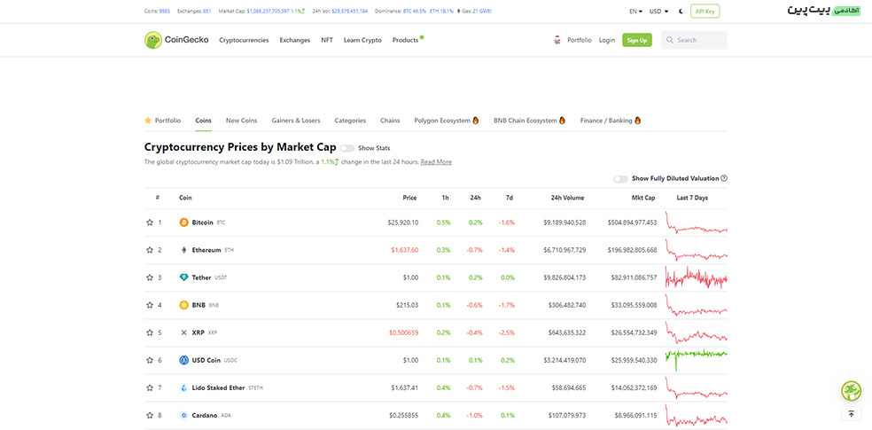This screenshot has width=872, height=430.
Task: Switch to the New Coins tab
Action: 241,121
